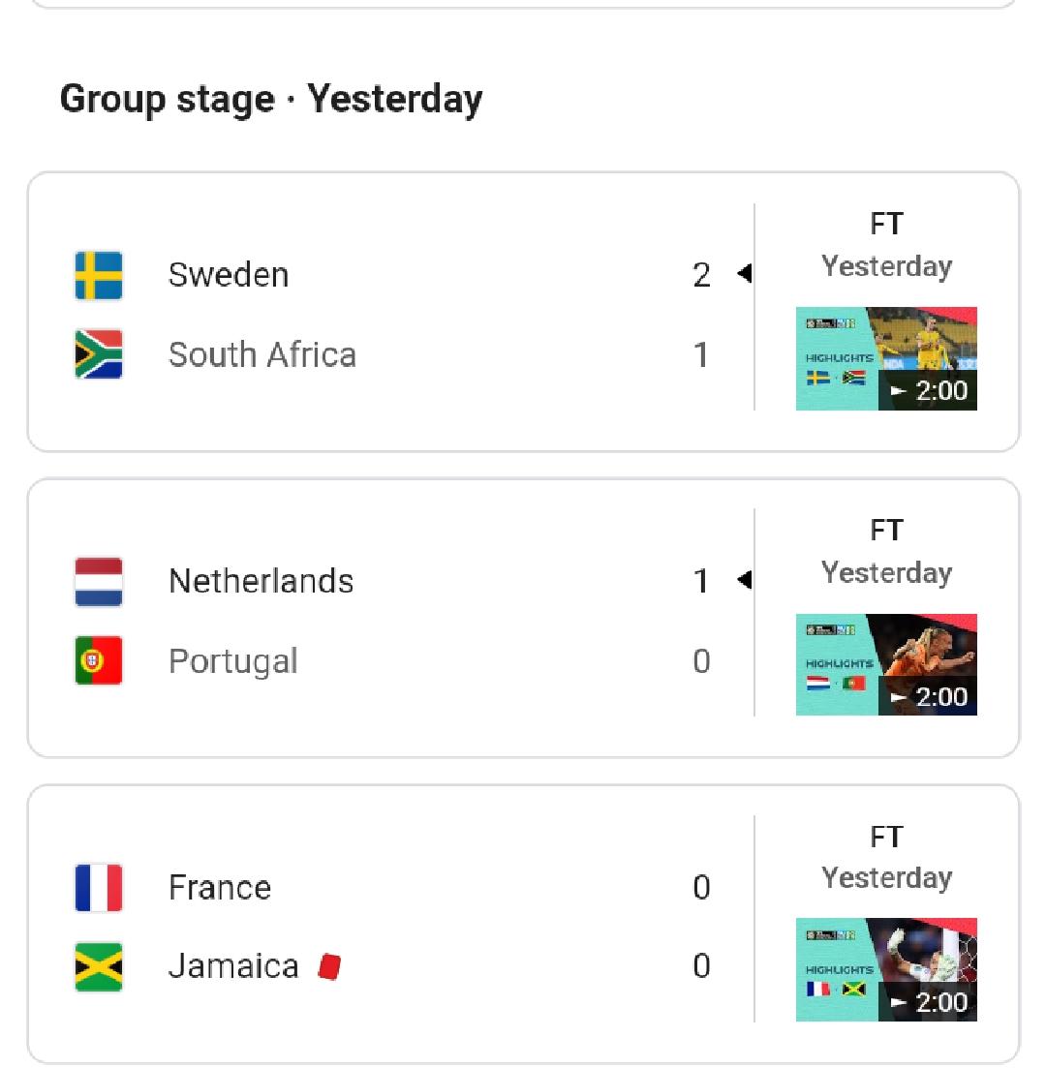The image size is (1046, 1068).
Task: Select the Portugal team name
Action: 233,661
